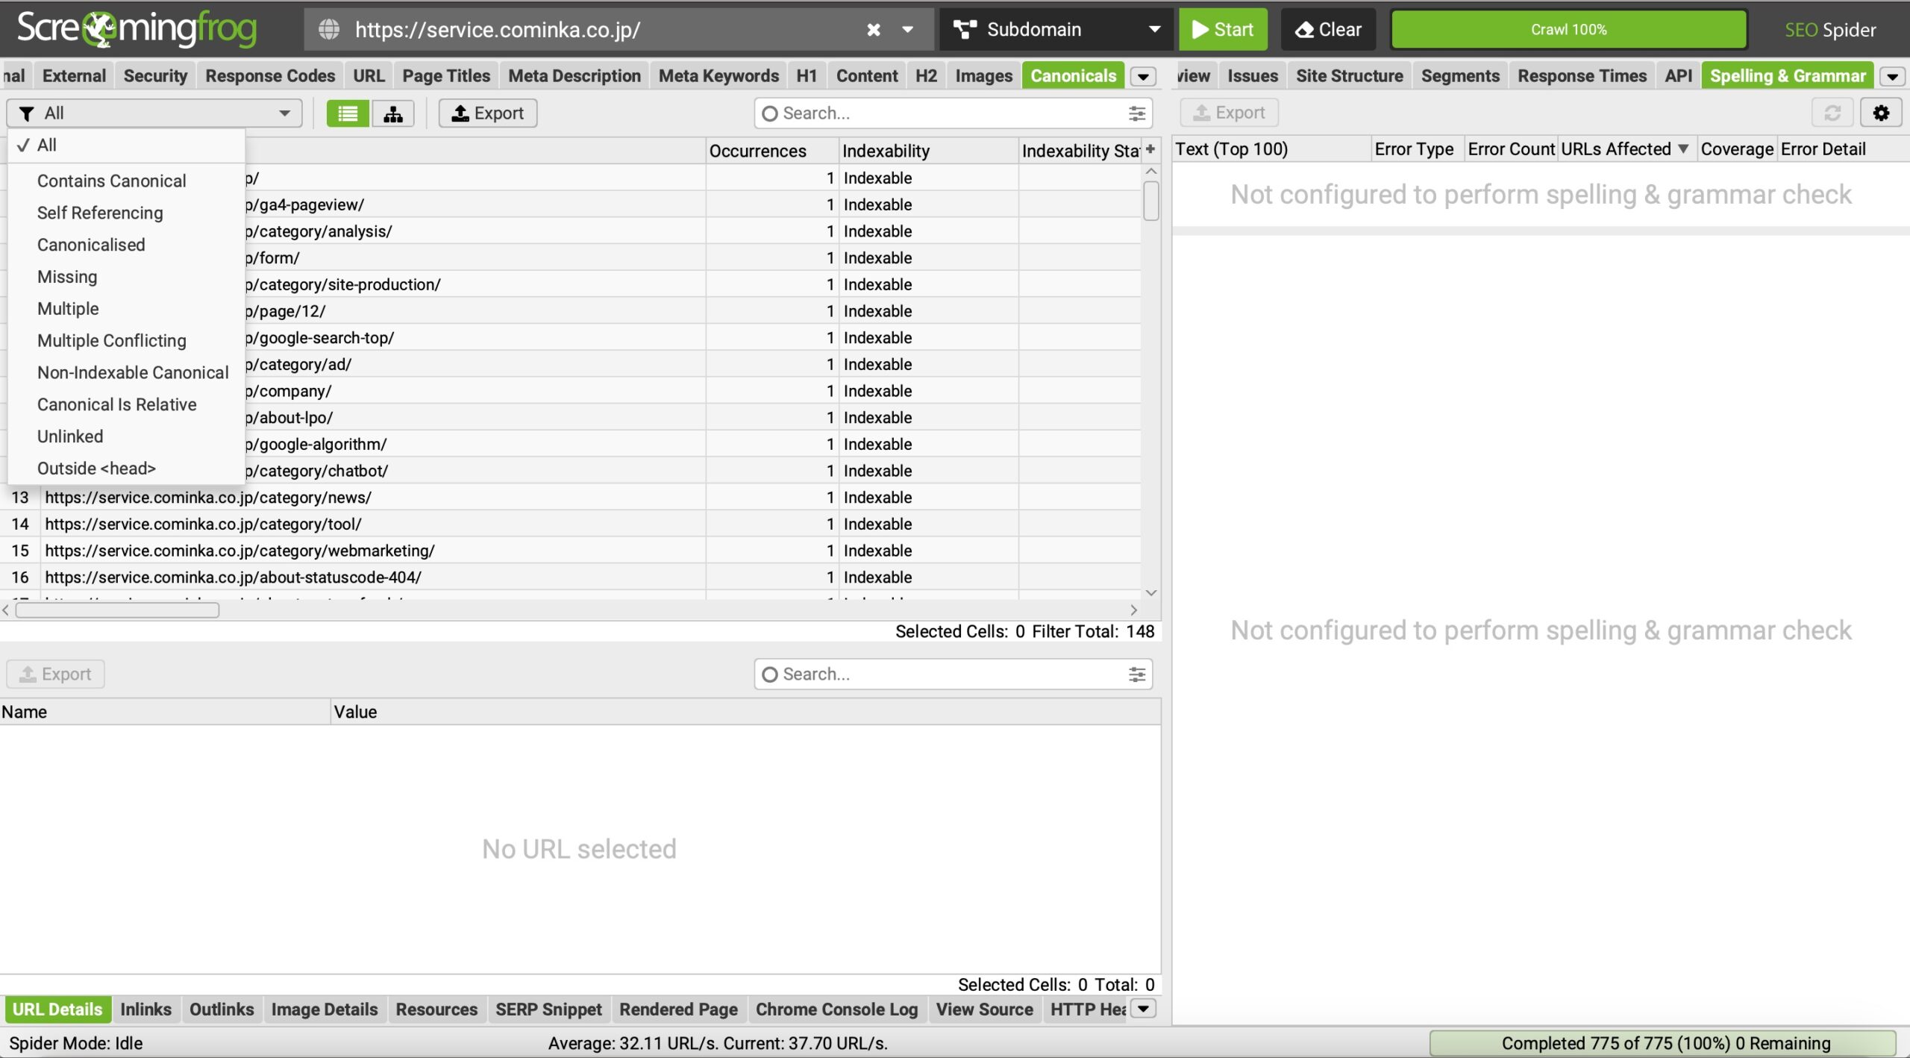
Task: Open lower search filter options icon
Action: 1136,674
